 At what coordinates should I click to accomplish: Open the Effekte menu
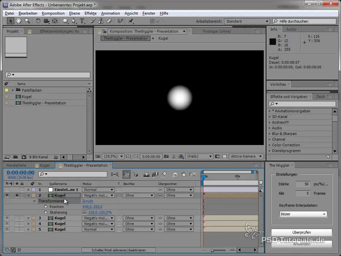click(91, 13)
